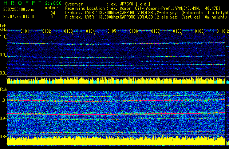Click the yellow Lch signal level graph
The image size is (229, 149).
point(116,80)
